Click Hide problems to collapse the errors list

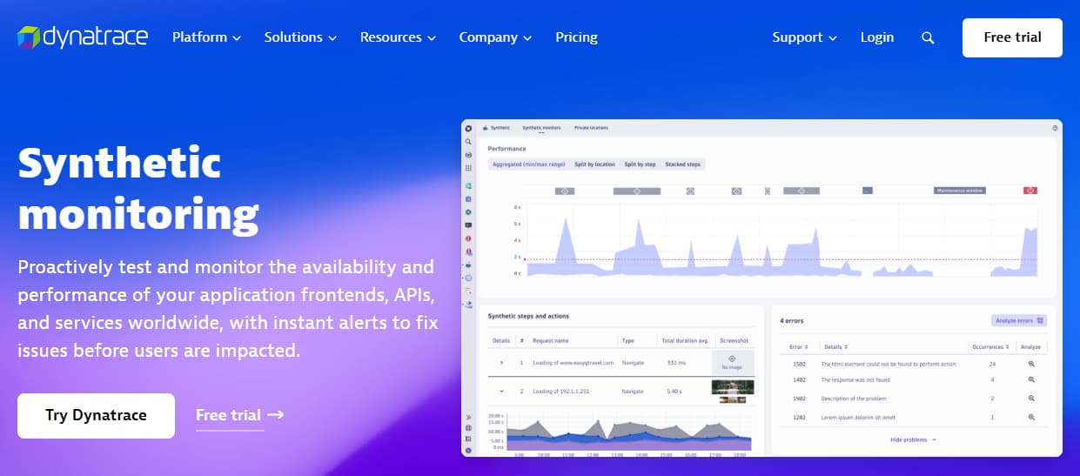coord(913,439)
